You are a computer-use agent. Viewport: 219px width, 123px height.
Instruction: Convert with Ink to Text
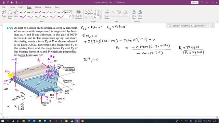(x=134, y=14)
